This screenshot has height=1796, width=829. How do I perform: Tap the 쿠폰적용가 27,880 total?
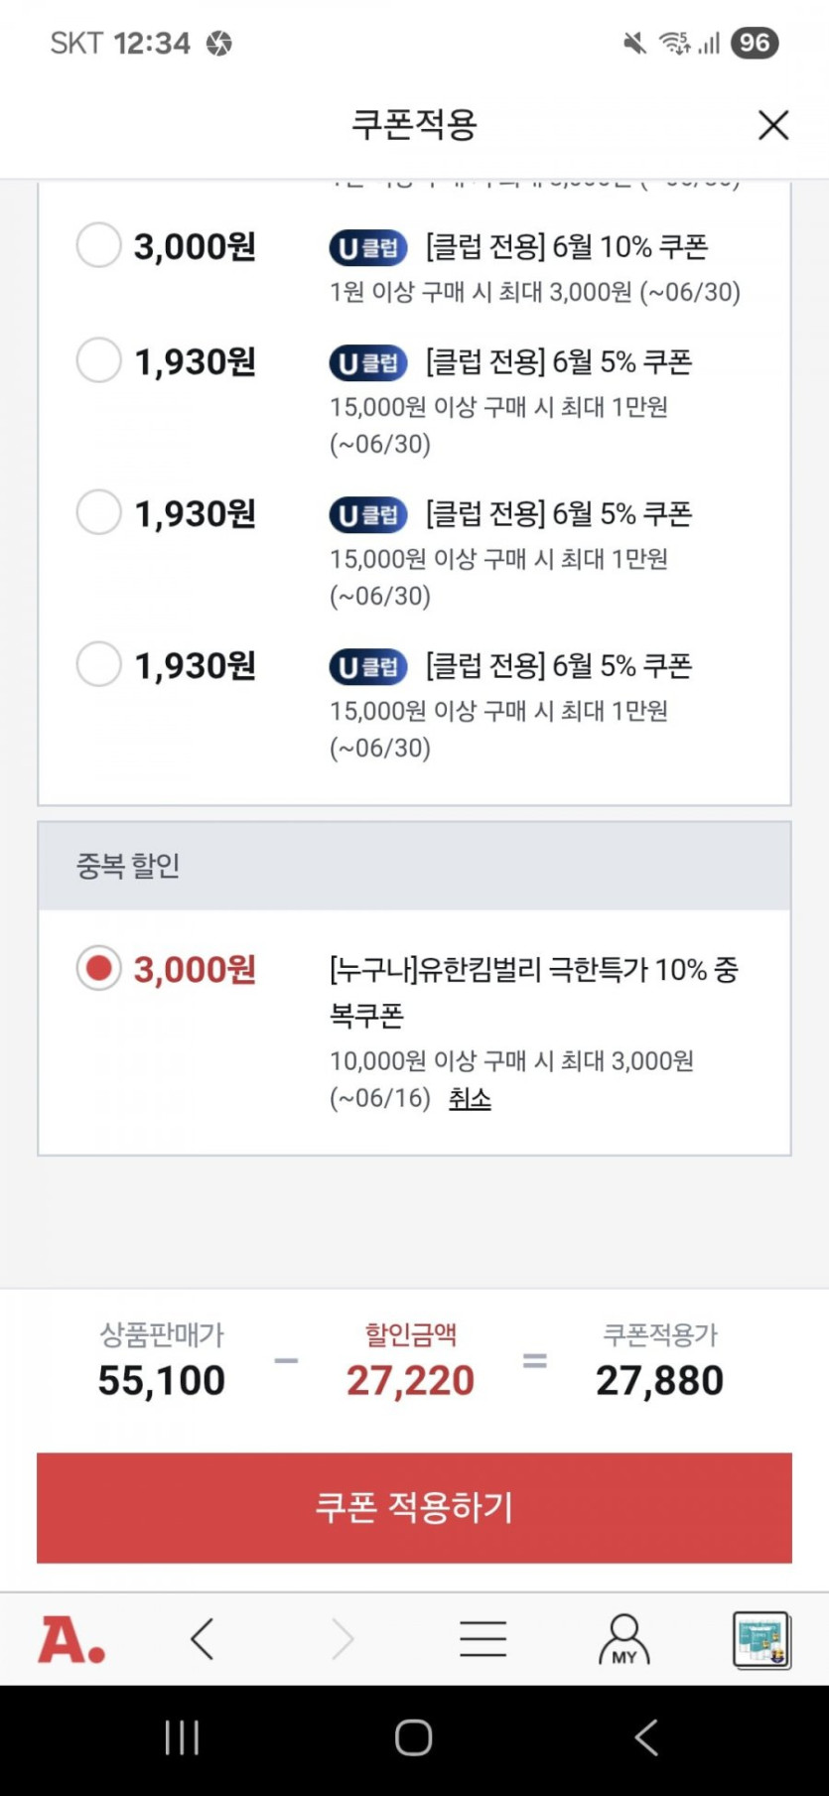click(x=659, y=1380)
